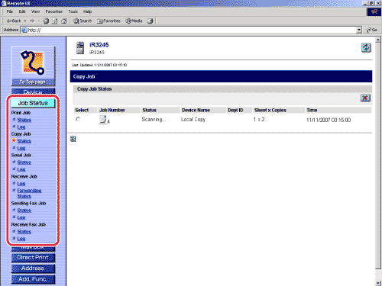Image resolution: width=382 pixels, height=286 pixels.
Task: Open Copy Job Log link
Action: coord(21,148)
